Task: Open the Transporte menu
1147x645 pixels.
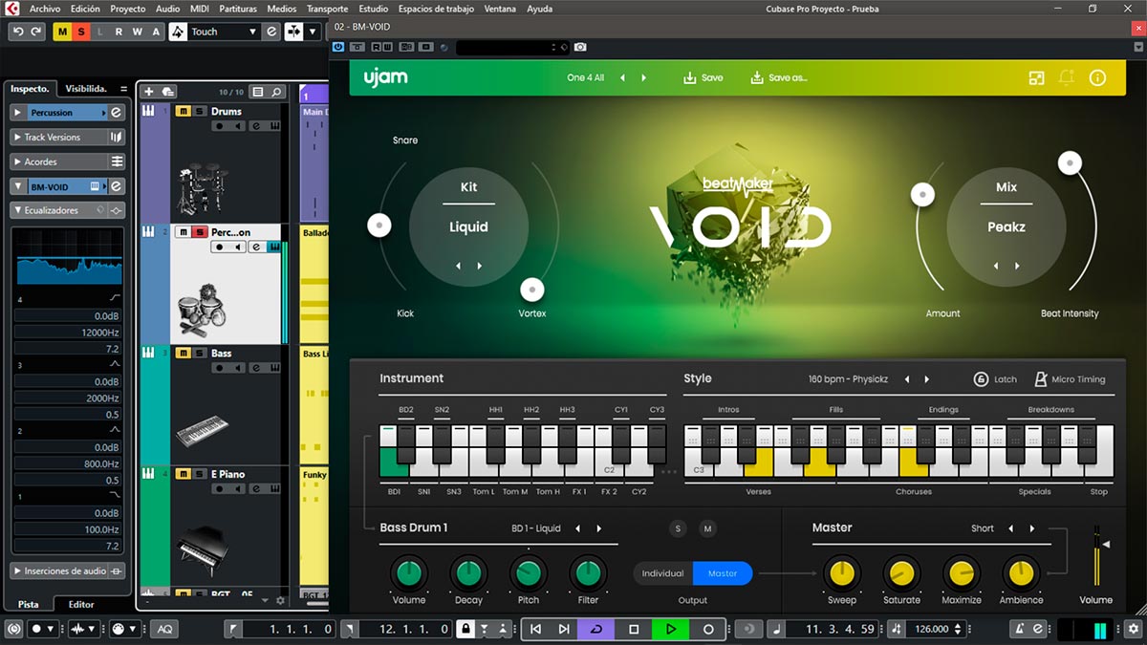Action: [327, 9]
